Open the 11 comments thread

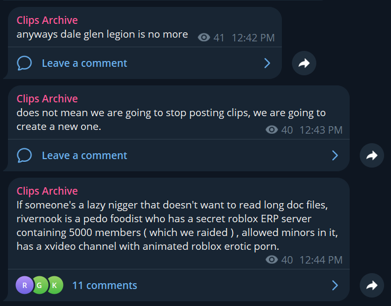[104, 285]
